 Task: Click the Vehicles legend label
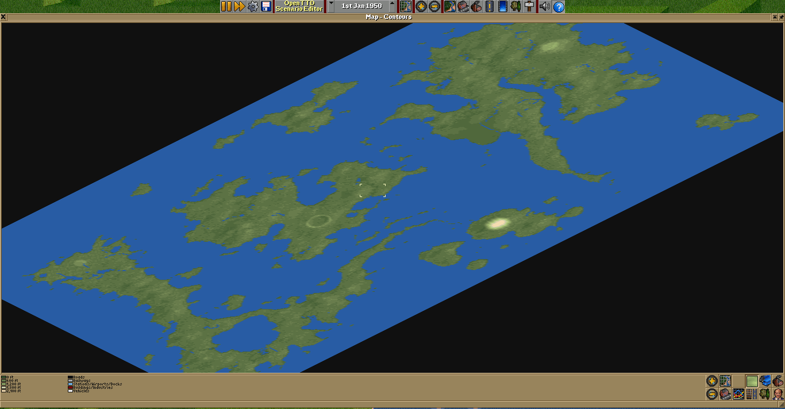click(x=82, y=391)
